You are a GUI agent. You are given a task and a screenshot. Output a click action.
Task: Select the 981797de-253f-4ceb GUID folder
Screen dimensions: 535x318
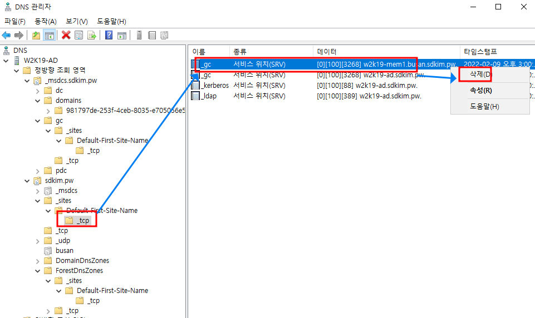click(126, 111)
